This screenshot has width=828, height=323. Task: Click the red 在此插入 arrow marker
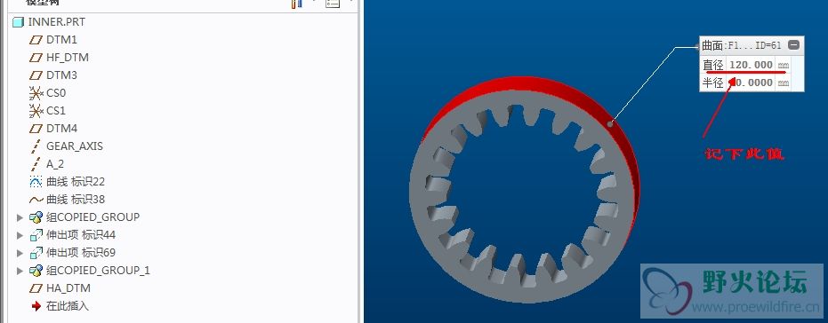36,305
